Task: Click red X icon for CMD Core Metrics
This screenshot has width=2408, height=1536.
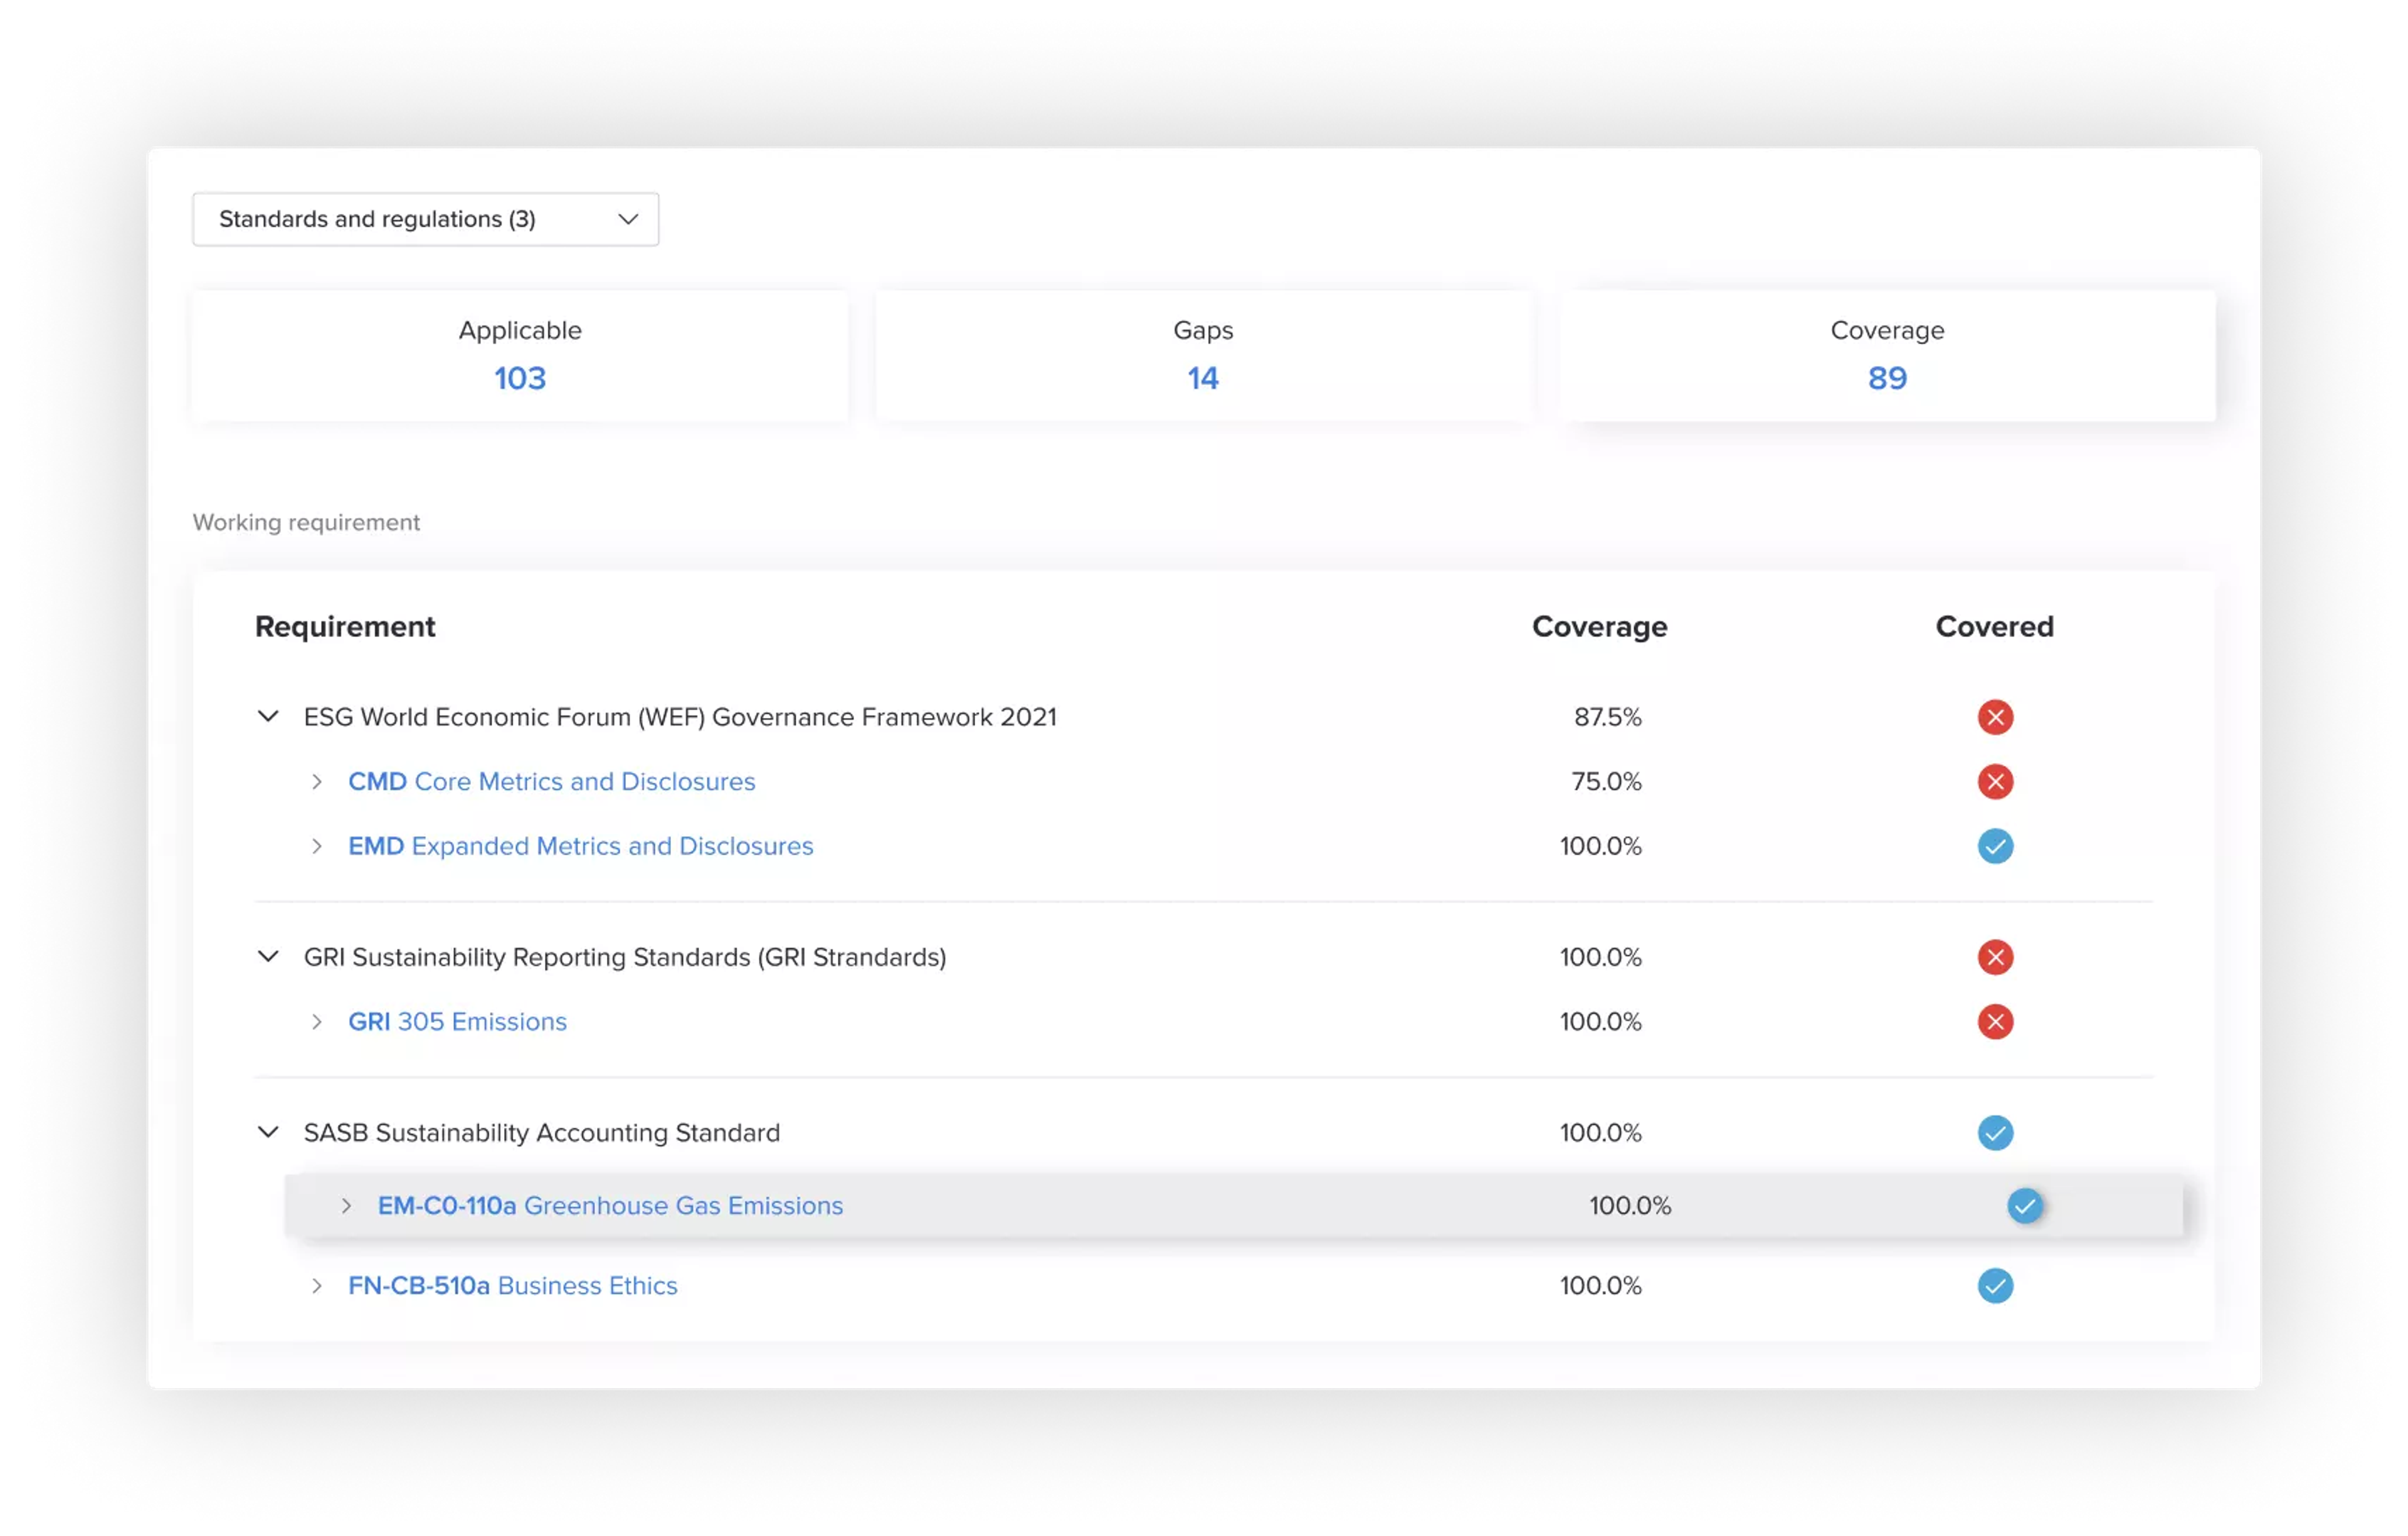Action: [x=1994, y=781]
